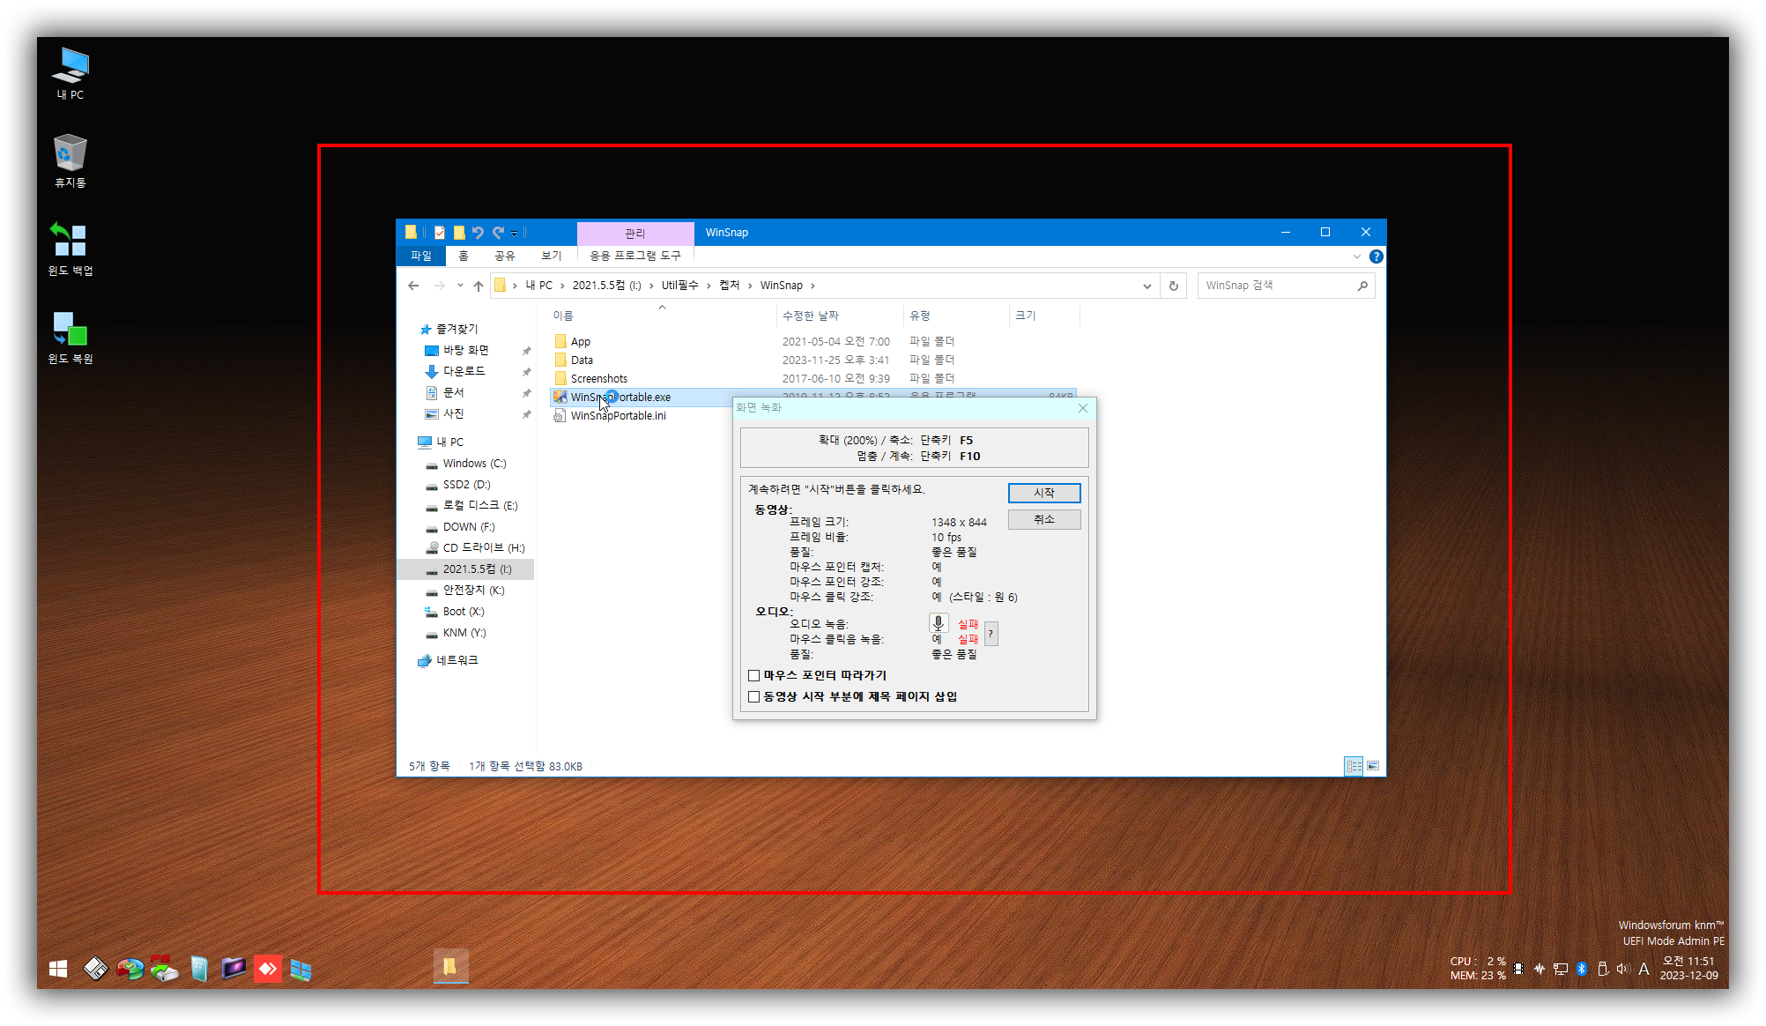The image size is (1766, 1026).
Task: Click the red AnyDesk icon on taskbar
Action: click(267, 970)
